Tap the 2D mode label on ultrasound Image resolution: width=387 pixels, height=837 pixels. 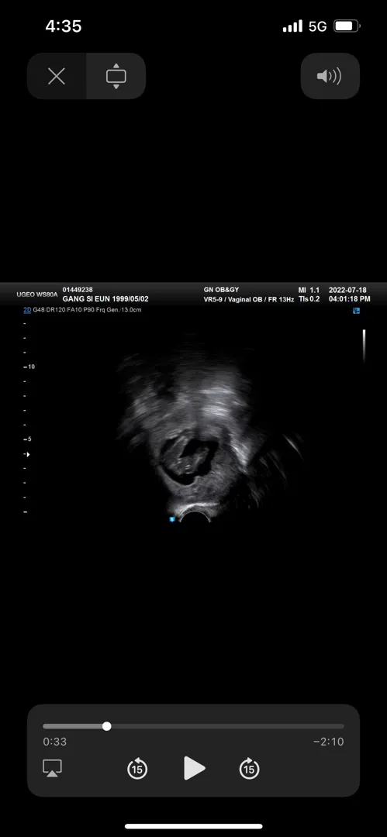click(x=27, y=309)
